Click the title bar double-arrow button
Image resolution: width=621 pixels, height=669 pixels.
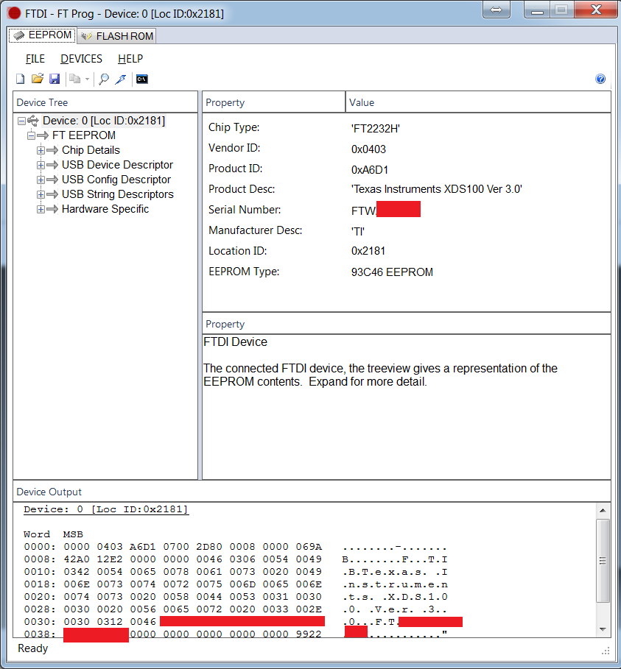[x=496, y=10]
